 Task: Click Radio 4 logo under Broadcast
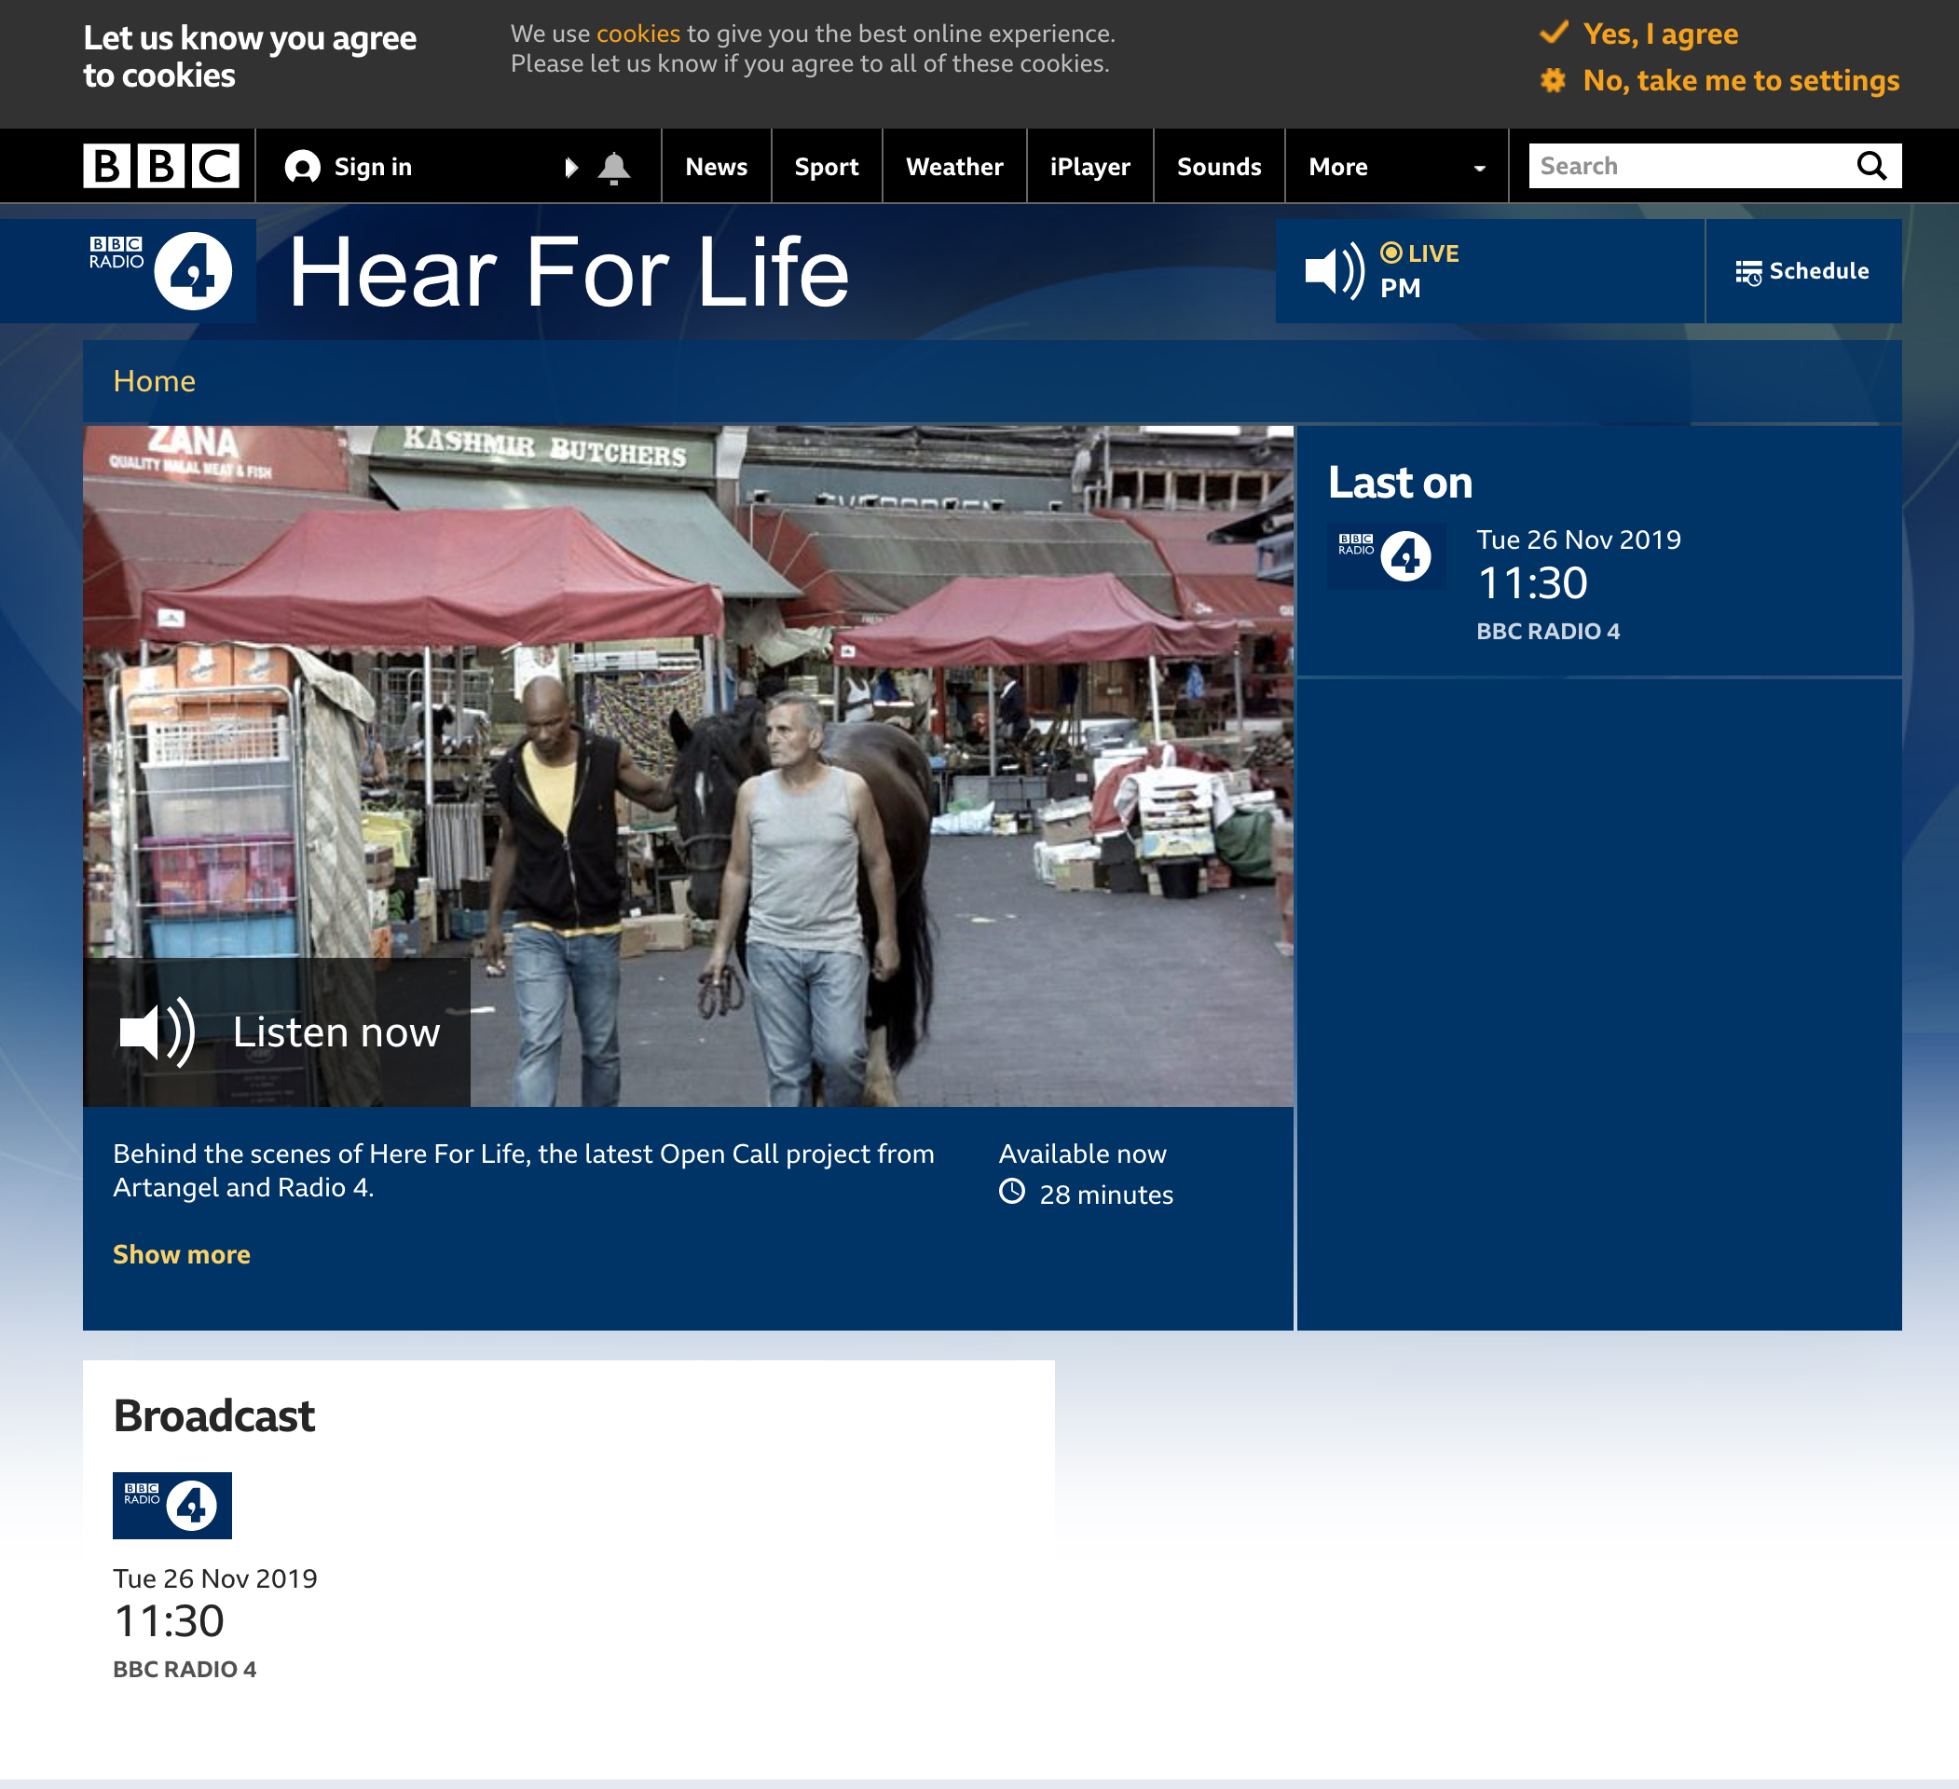pos(172,1505)
